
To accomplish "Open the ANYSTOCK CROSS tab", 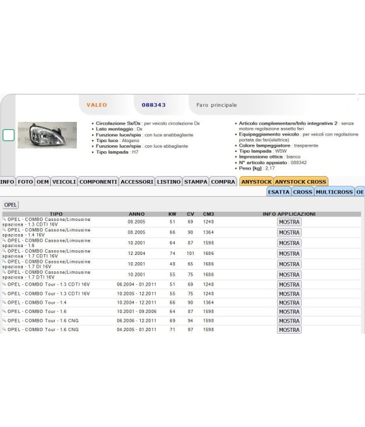I will (x=300, y=182).
